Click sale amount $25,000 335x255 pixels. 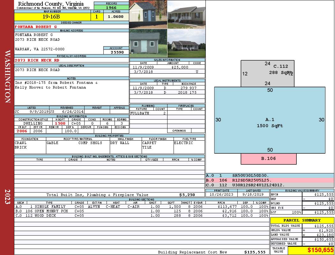pyautogui.click(x=180, y=67)
